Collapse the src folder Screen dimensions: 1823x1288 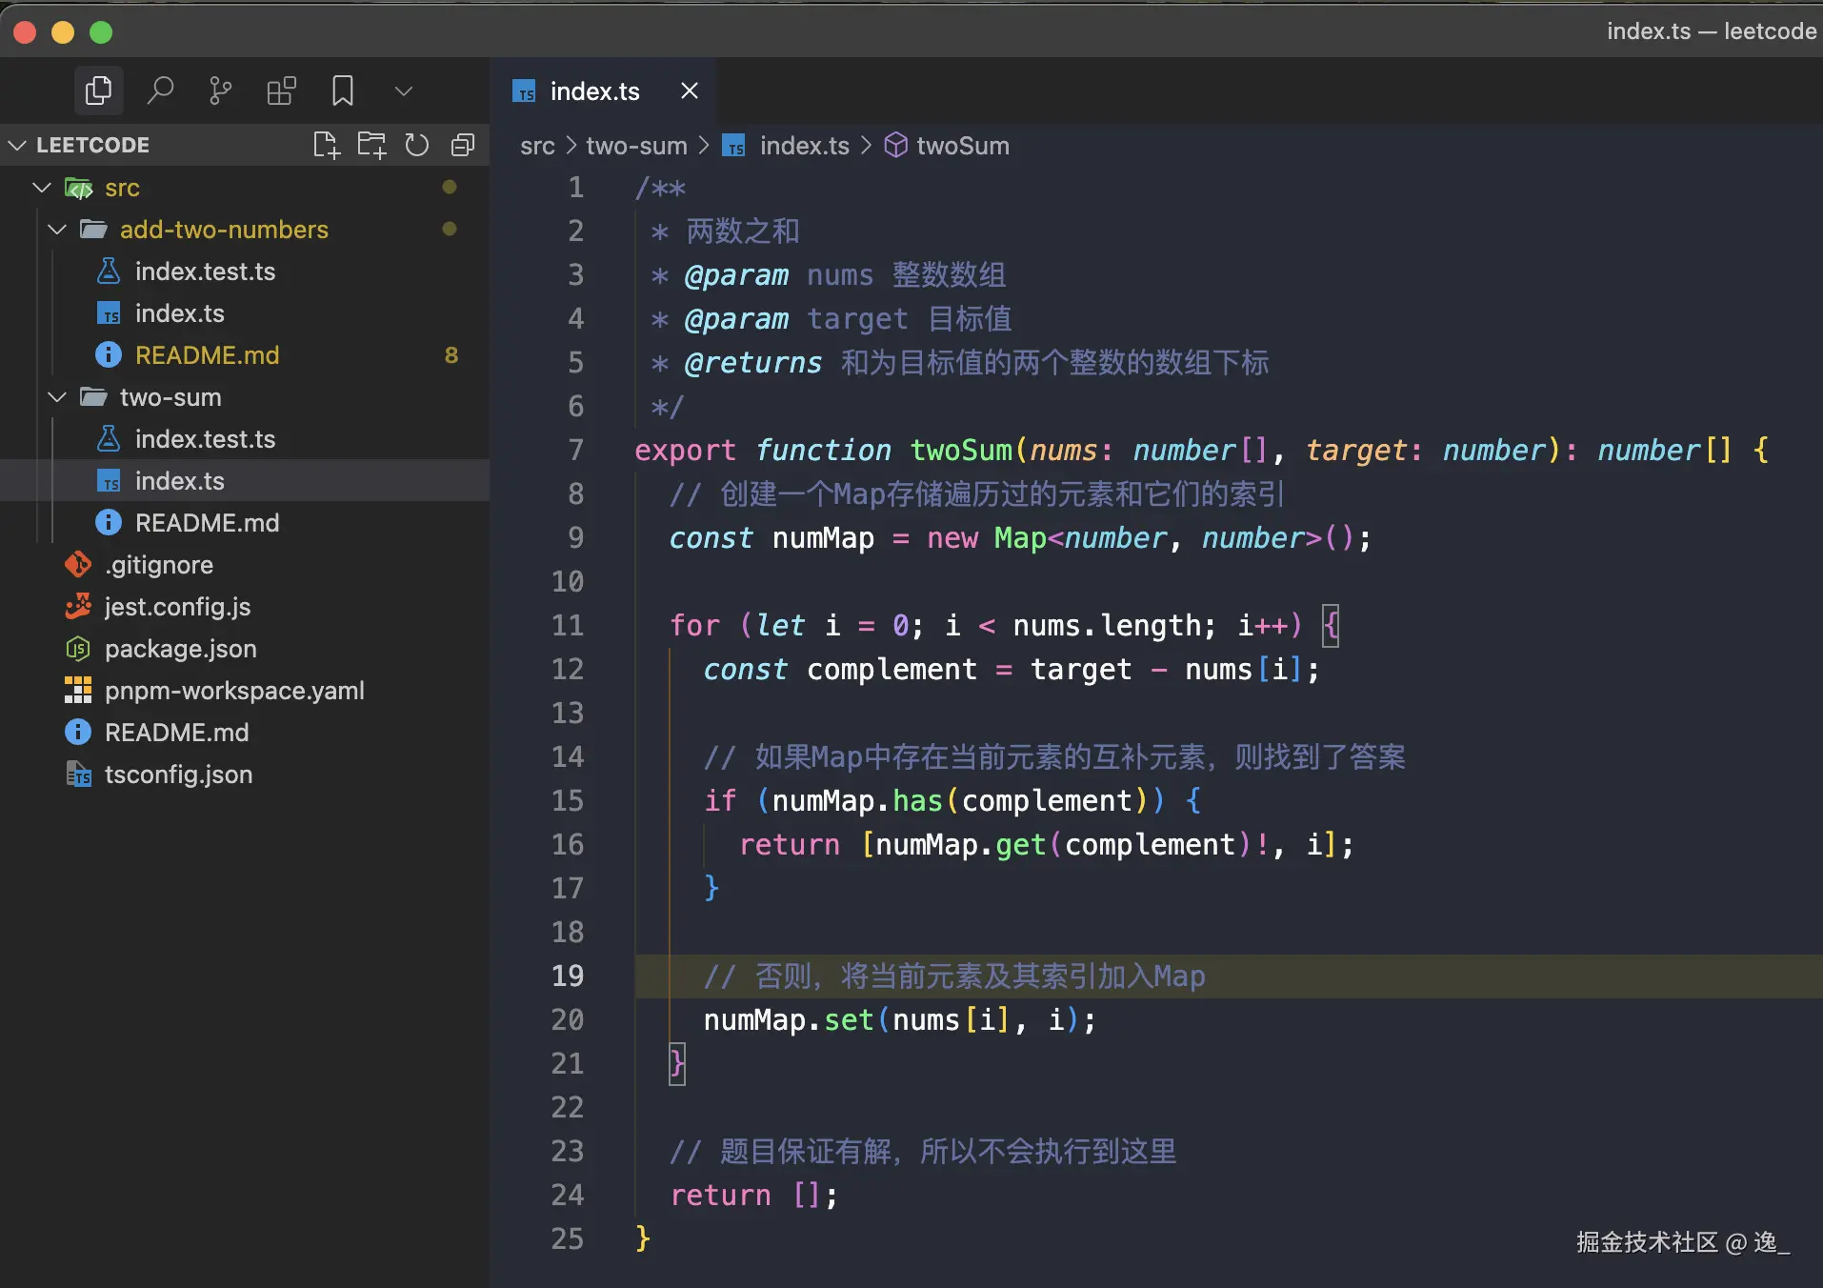tap(42, 188)
